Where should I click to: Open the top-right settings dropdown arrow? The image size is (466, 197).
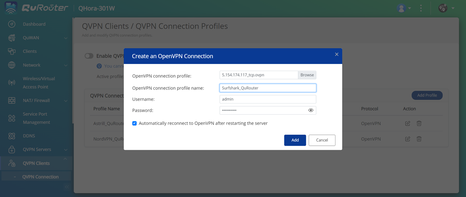(x=452, y=8)
